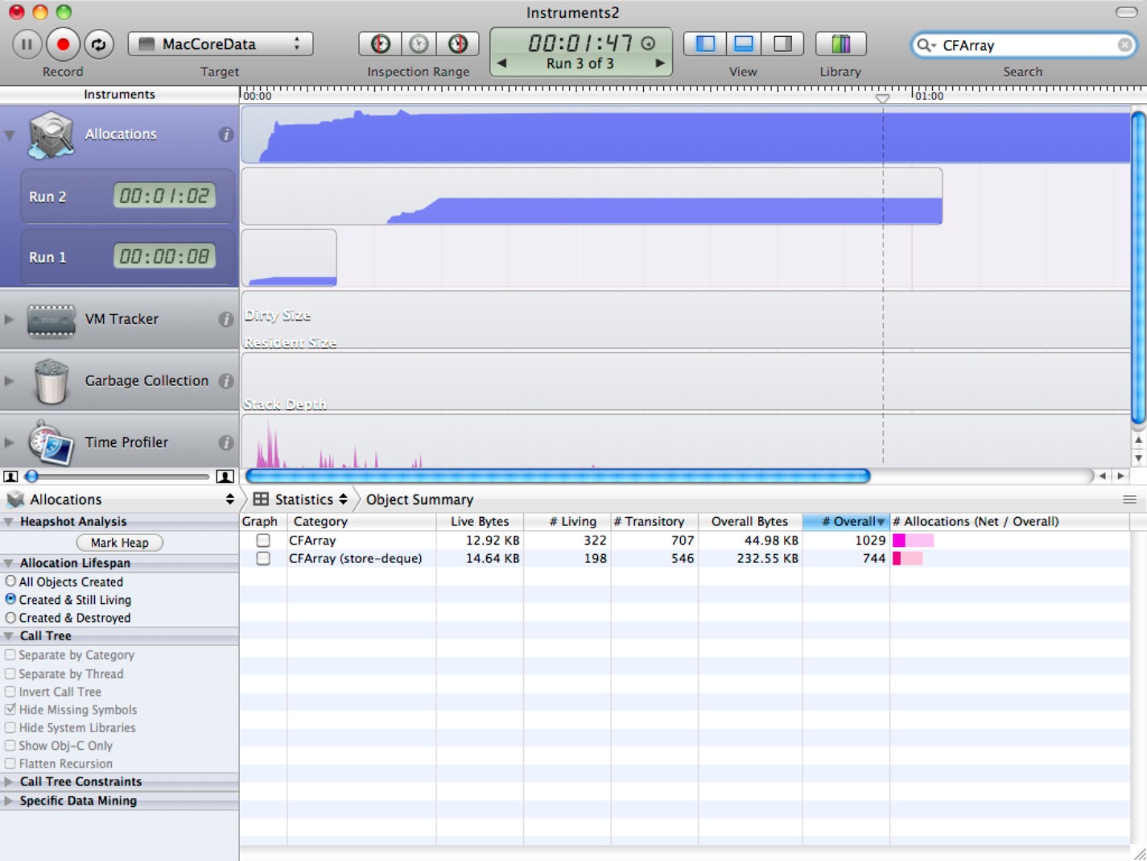Select All Objects Created radio button
This screenshot has height=861, width=1147.
10,582
